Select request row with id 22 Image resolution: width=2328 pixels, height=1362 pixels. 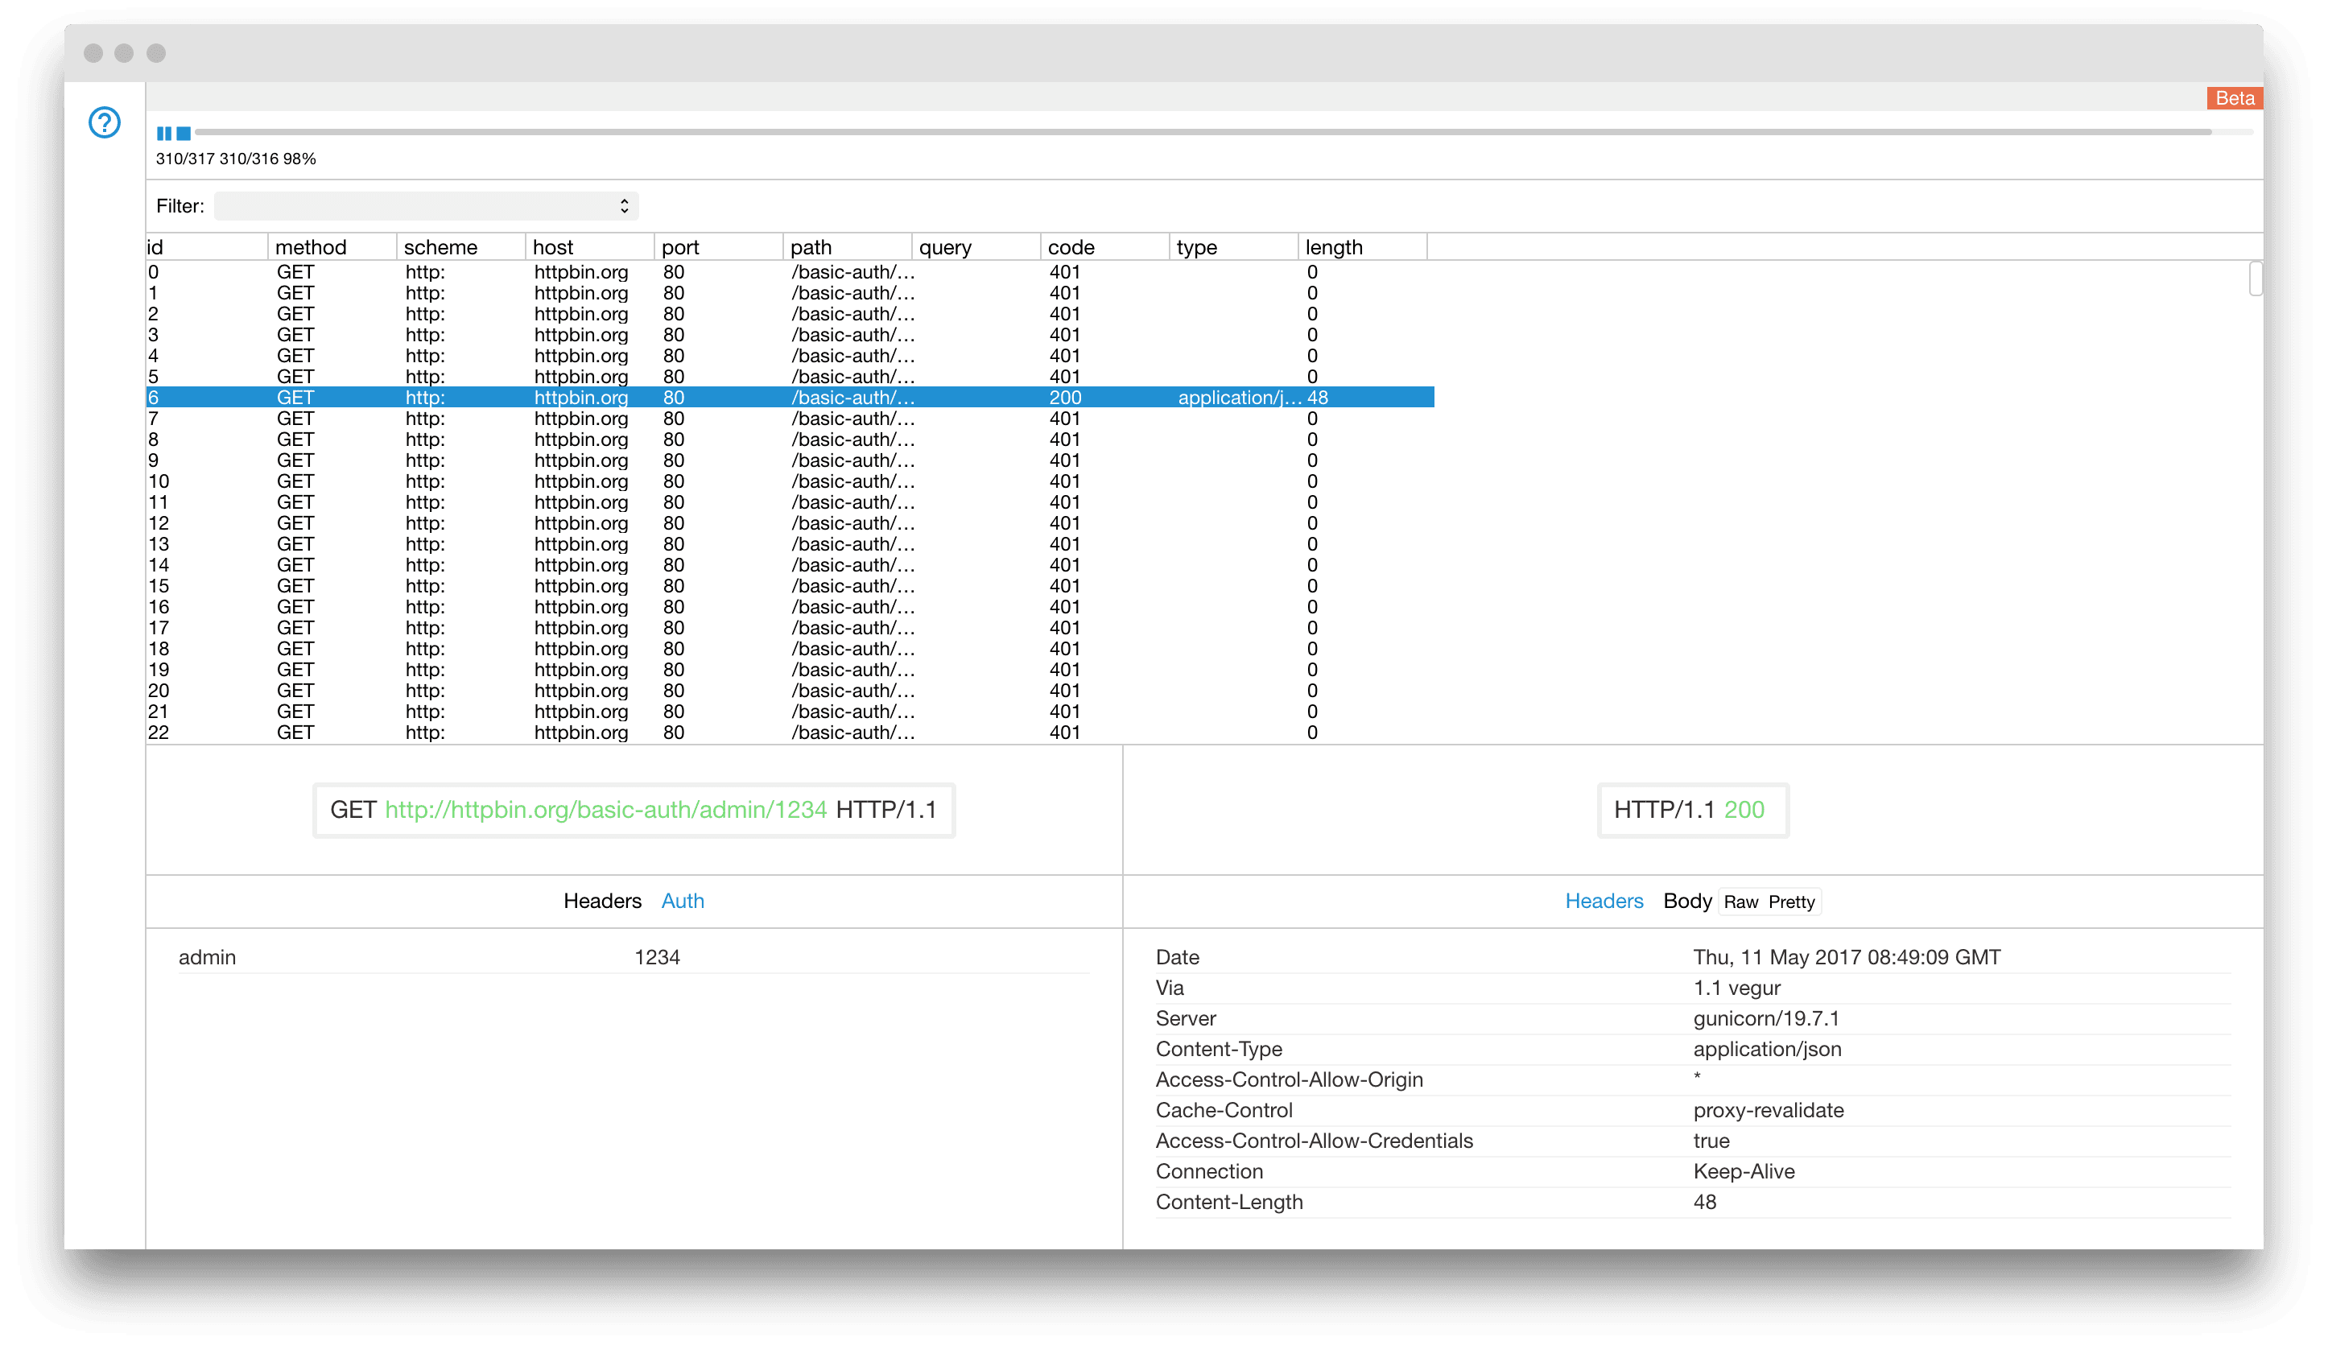(790, 733)
